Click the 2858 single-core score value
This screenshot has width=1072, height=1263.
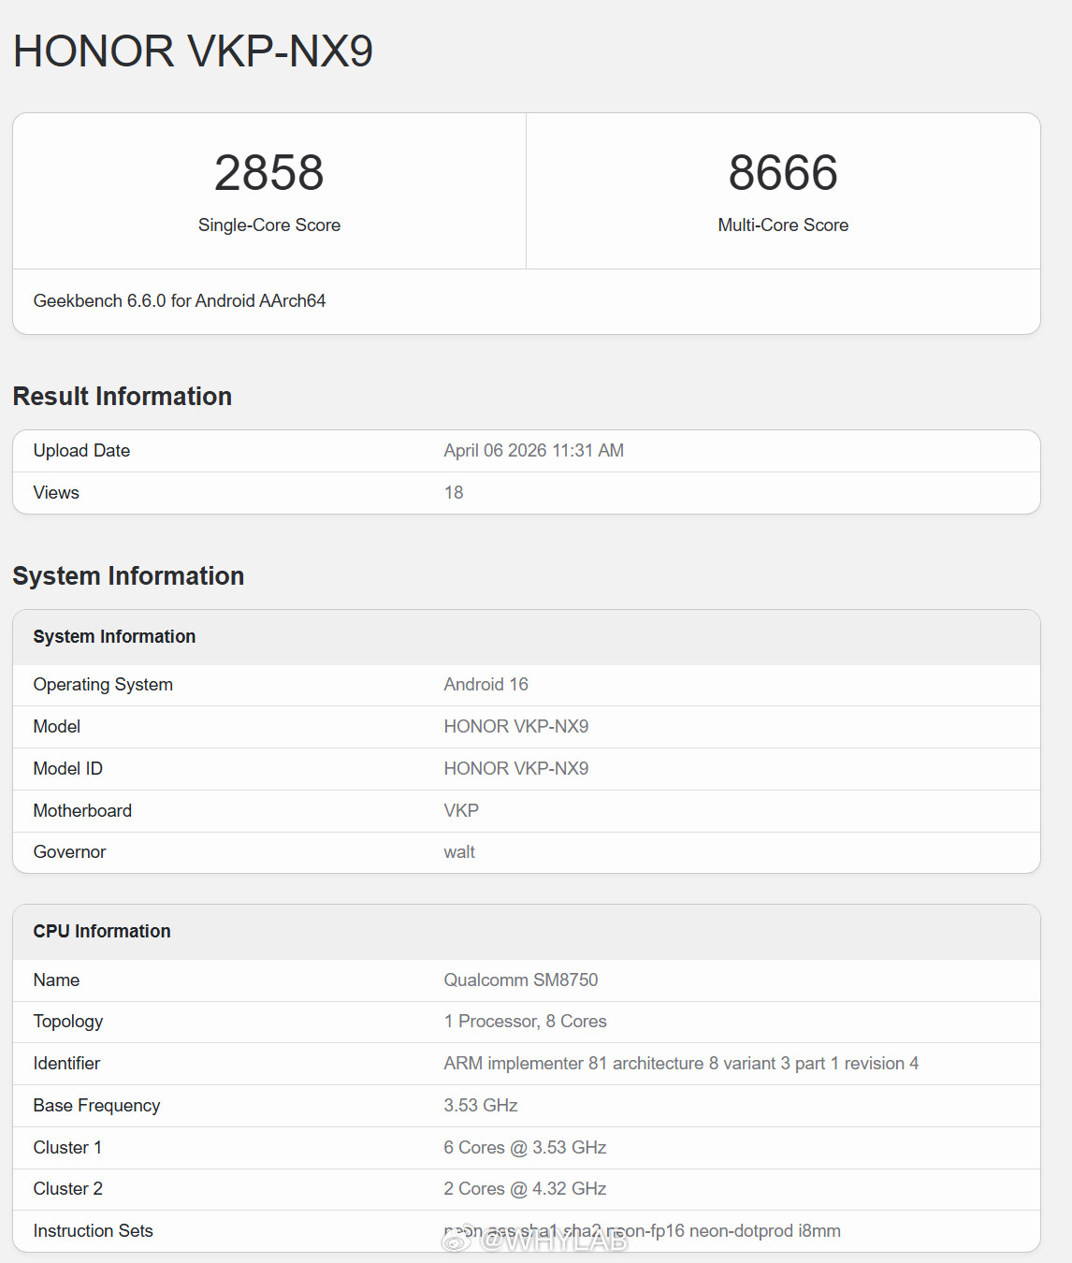coord(268,172)
